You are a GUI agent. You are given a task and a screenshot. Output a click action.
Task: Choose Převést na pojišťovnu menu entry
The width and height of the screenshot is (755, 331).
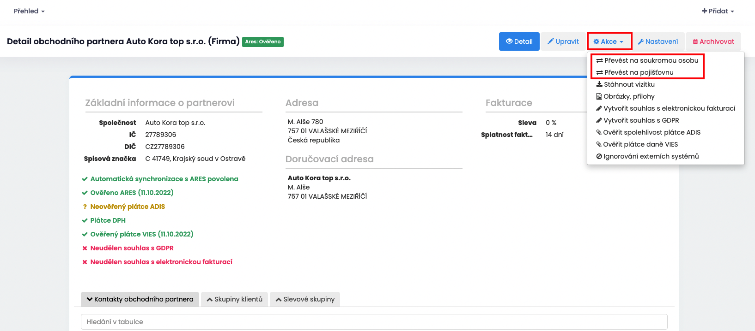[639, 72]
